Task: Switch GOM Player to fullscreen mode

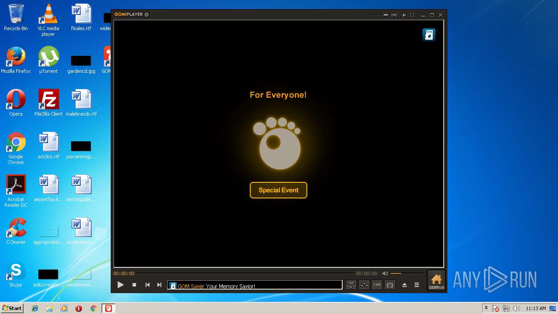Action: pyautogui.click(x=412, y=15)
